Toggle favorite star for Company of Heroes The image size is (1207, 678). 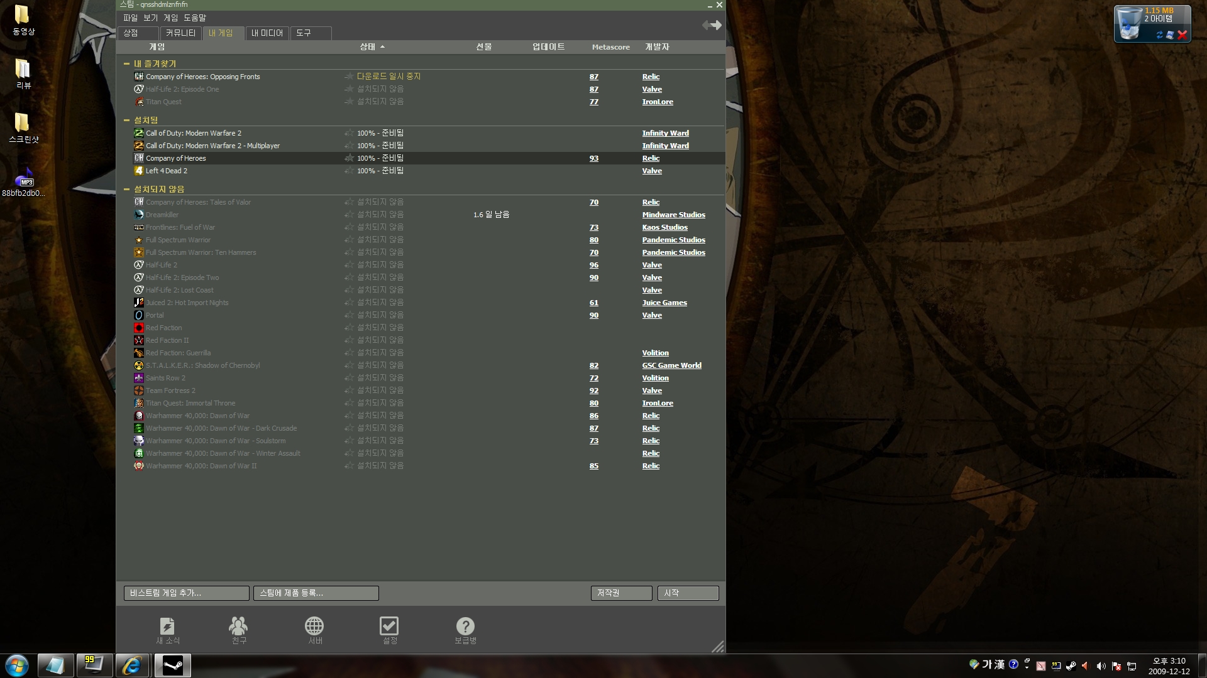click(x=349, y=158)
